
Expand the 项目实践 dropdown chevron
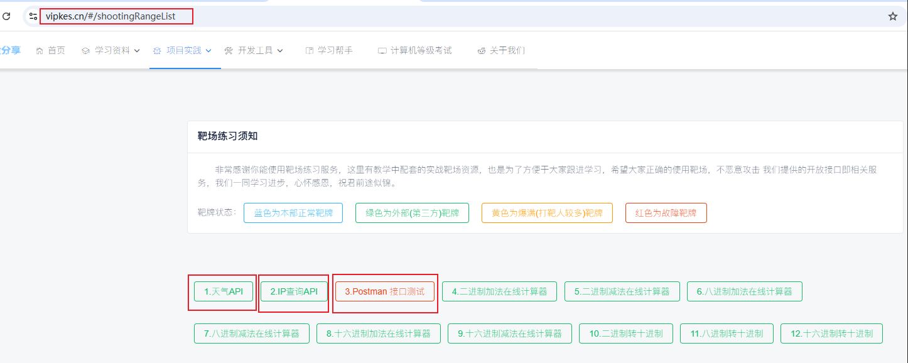click(x=208, y=50)
